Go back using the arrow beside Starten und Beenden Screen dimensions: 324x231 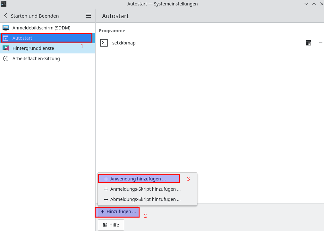[5, 16]
